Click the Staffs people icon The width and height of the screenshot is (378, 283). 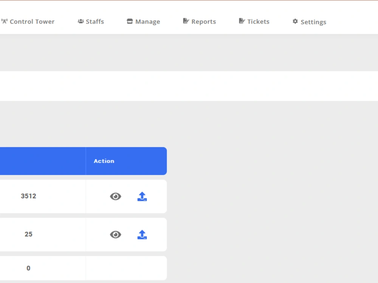pyautogui.click(x=81, y=22)
